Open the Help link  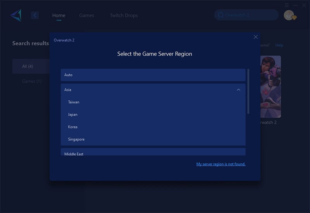point(279,45)
